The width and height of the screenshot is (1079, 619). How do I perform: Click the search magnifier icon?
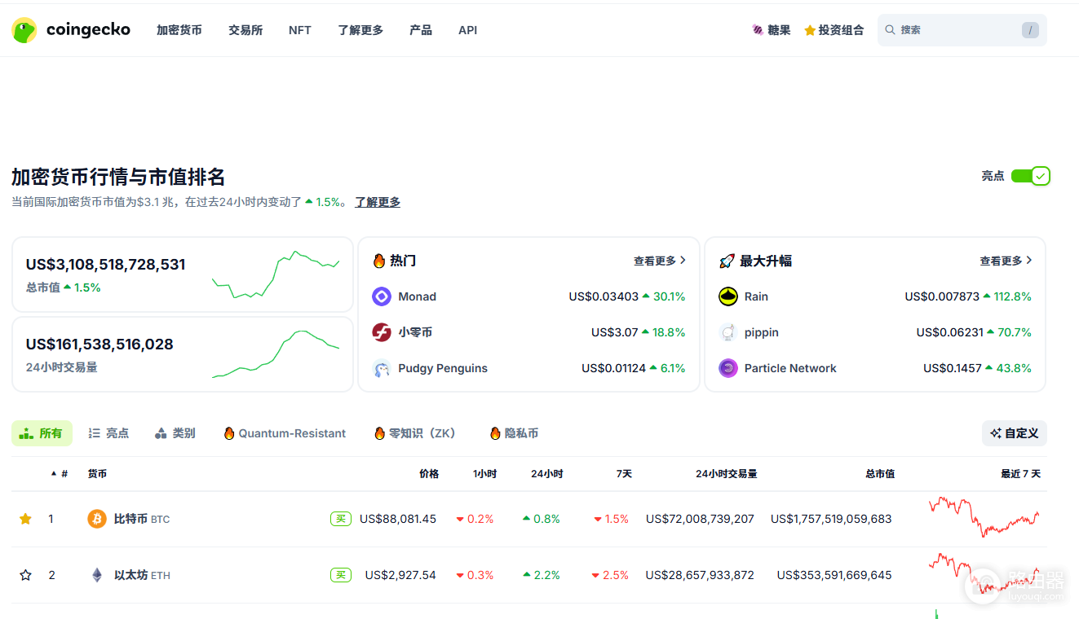(x=891, y=30)
